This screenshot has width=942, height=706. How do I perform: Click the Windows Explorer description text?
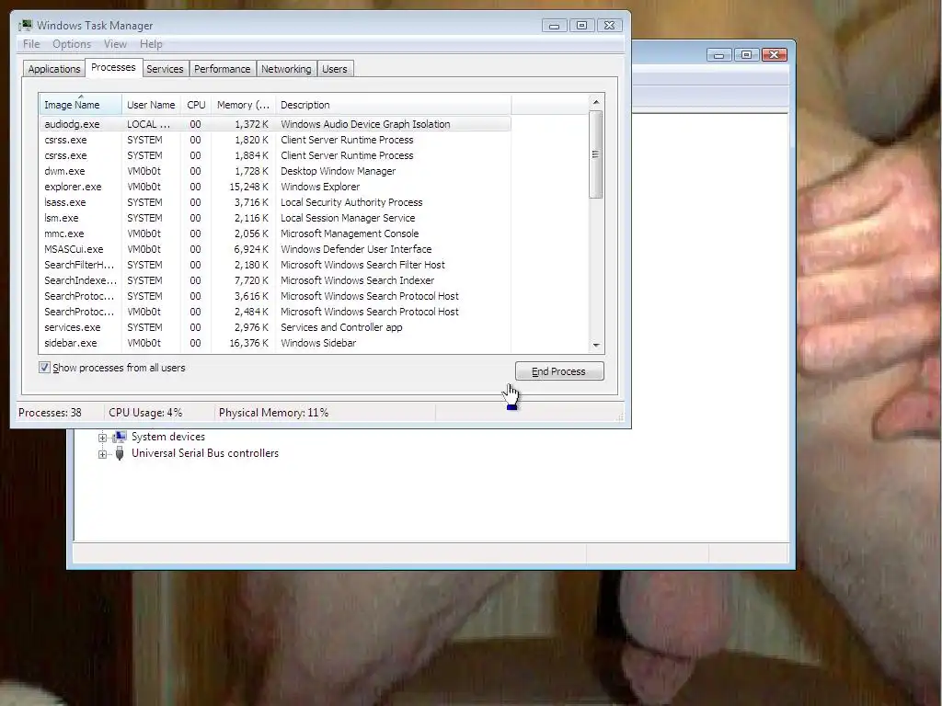point(320,187)
